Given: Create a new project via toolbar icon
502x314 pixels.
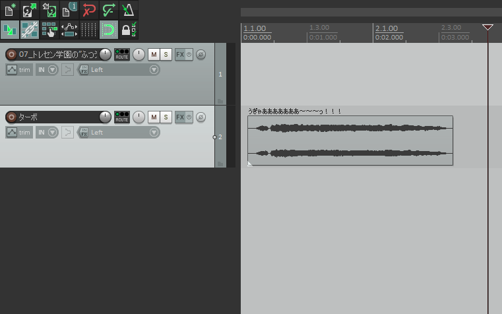Looking at the screenshot, I should coord(10,10).
